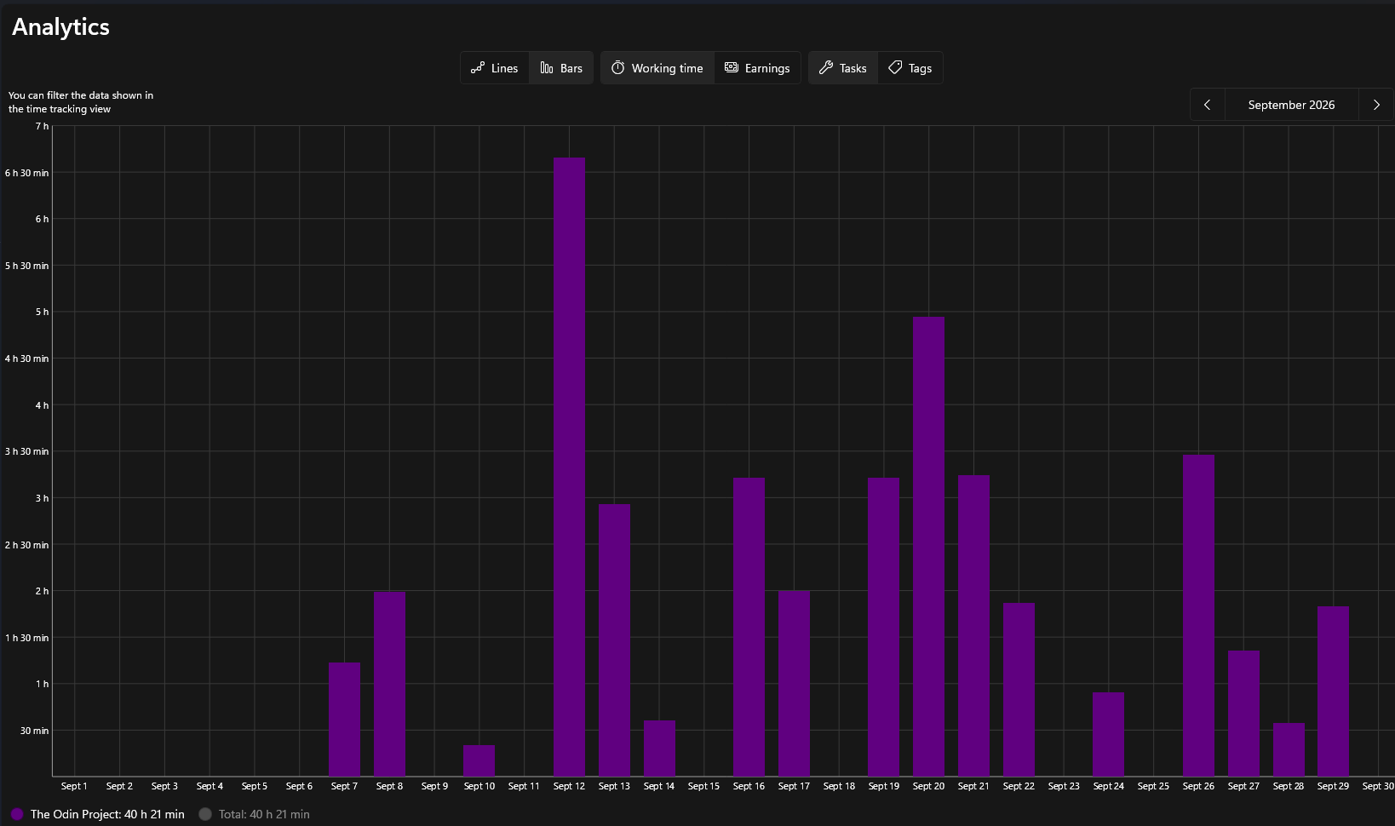Click the grey Total legend dot
Screen dimensions: 1395x826
point(205,814)
